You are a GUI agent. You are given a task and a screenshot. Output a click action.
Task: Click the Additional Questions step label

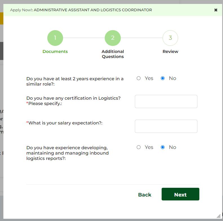[113, 54]
